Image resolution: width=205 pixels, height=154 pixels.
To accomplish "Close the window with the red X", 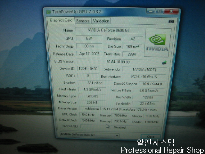I will [171, 11].
